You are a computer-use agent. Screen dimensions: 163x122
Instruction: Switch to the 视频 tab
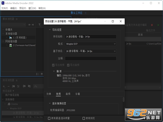[58, 94]
